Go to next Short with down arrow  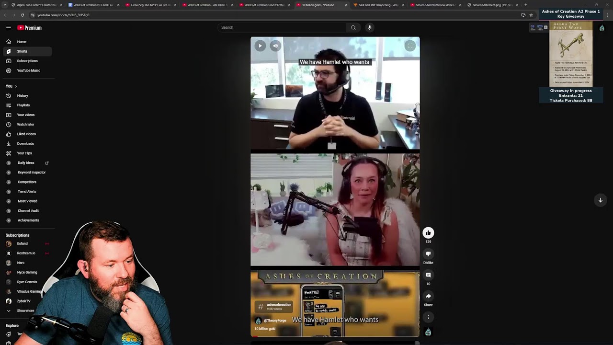(600, 200)
